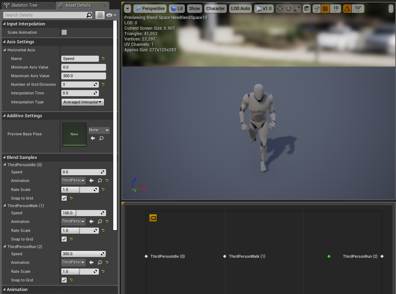Open the Asset Details search magnifier icon

pyautogui.click(x=89, y=15)
